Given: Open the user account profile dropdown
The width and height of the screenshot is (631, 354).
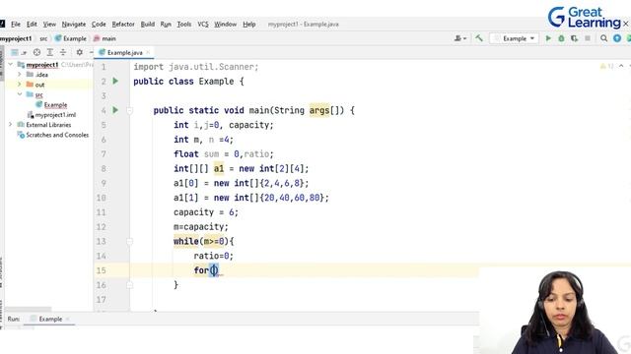Looking at the screenshot, I should 460,38.
